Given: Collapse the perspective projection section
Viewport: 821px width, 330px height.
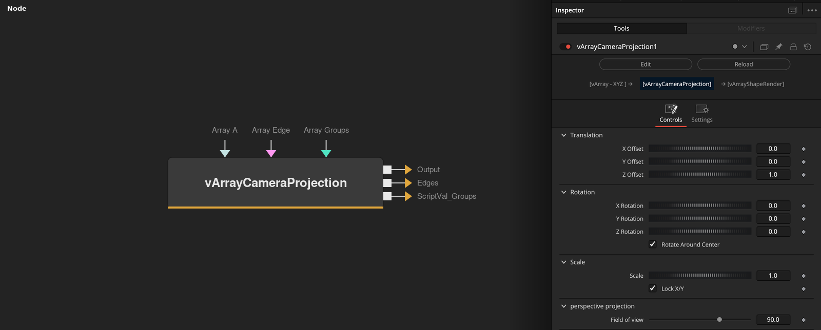Looking at the screenshot, I should tap(564, 306).
